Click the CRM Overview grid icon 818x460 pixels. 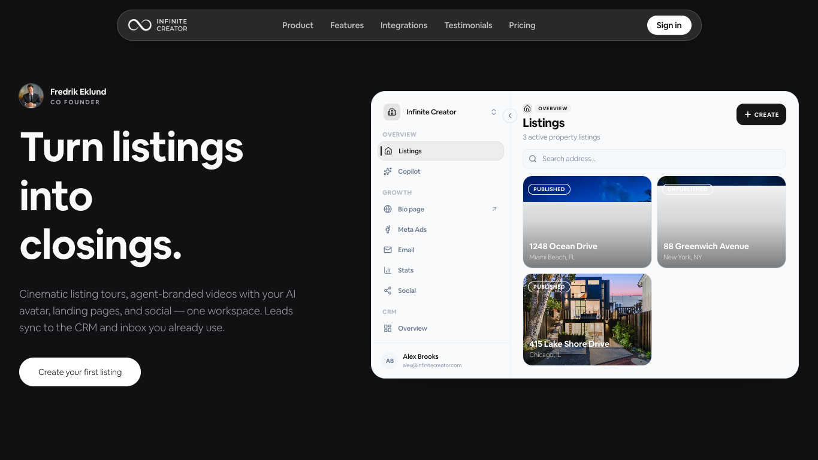(388, 328)
